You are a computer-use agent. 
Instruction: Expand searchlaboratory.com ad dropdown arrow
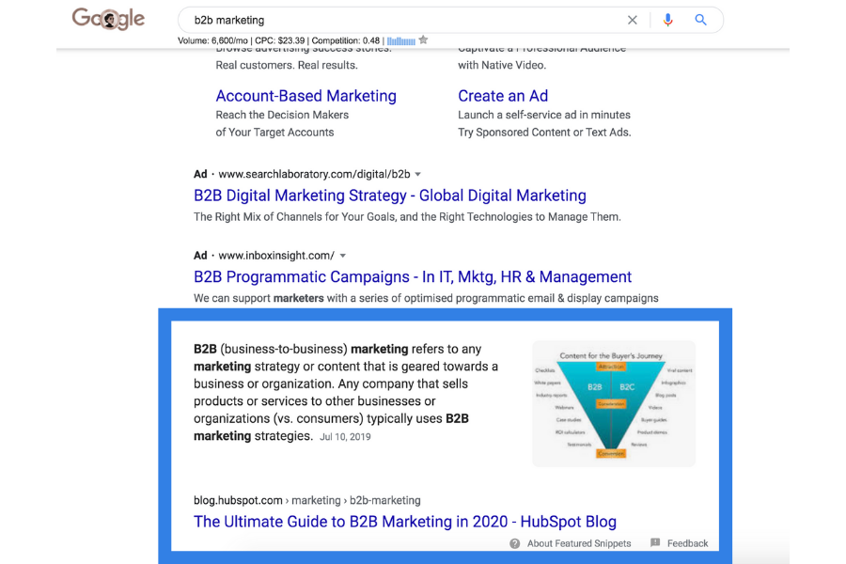[417, 174]
